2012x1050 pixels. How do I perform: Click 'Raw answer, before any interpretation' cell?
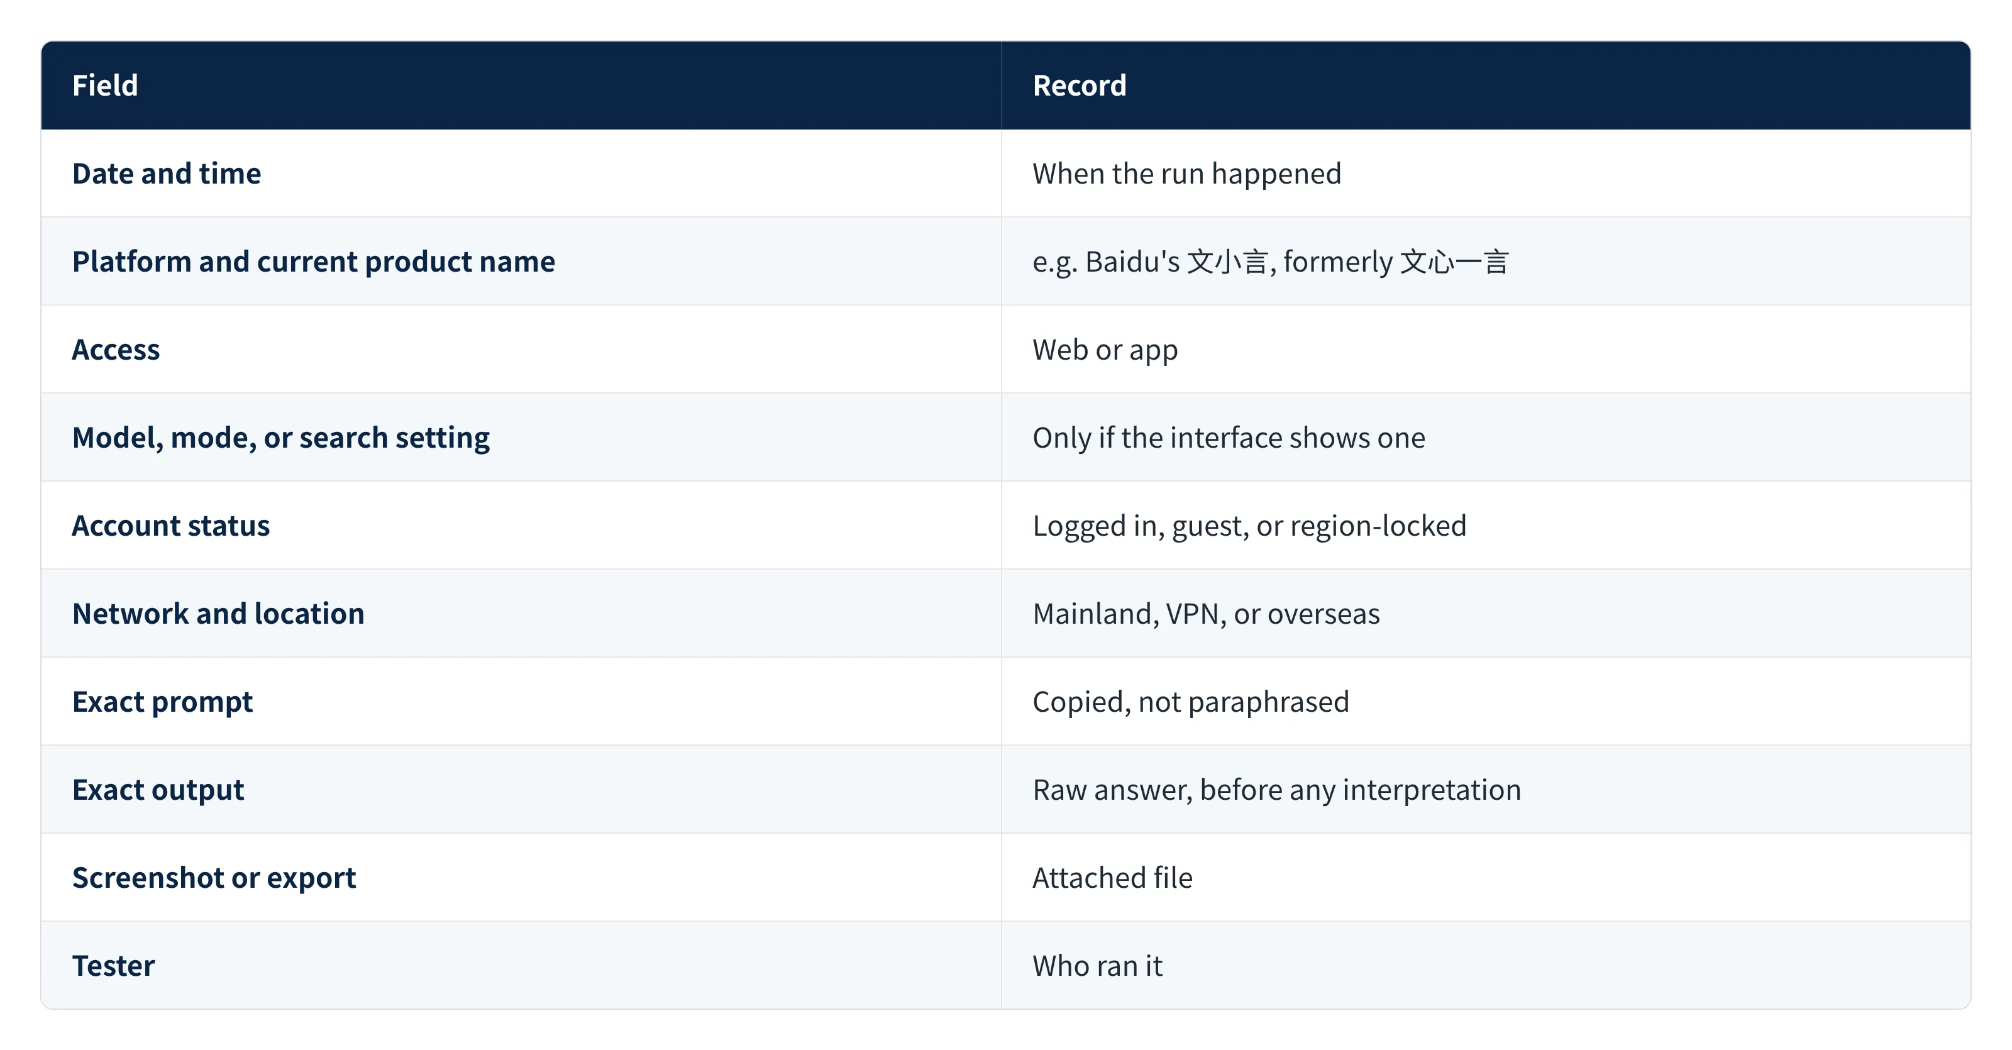click(x=1486, y=790)
